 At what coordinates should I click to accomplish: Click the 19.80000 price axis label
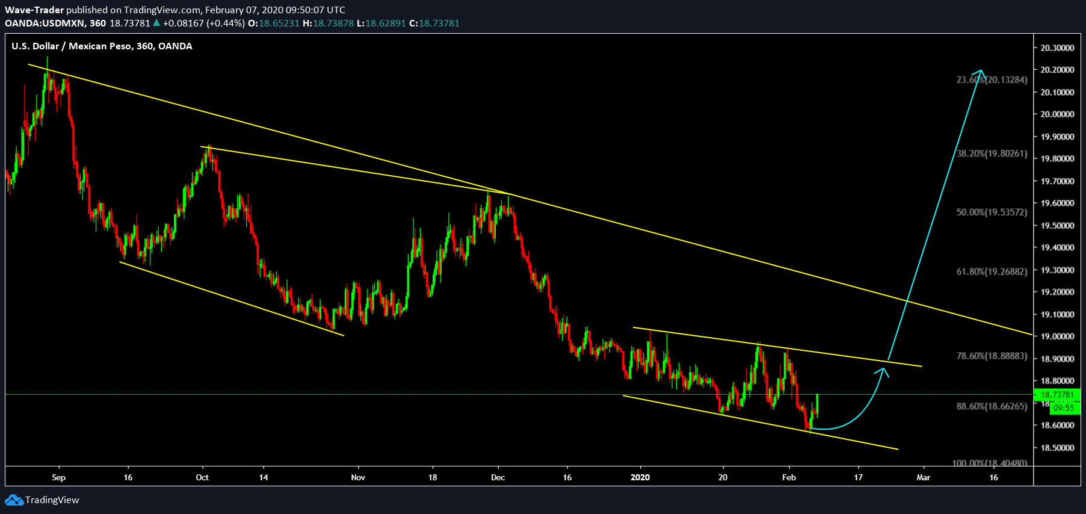click(x=1057, y=159)
